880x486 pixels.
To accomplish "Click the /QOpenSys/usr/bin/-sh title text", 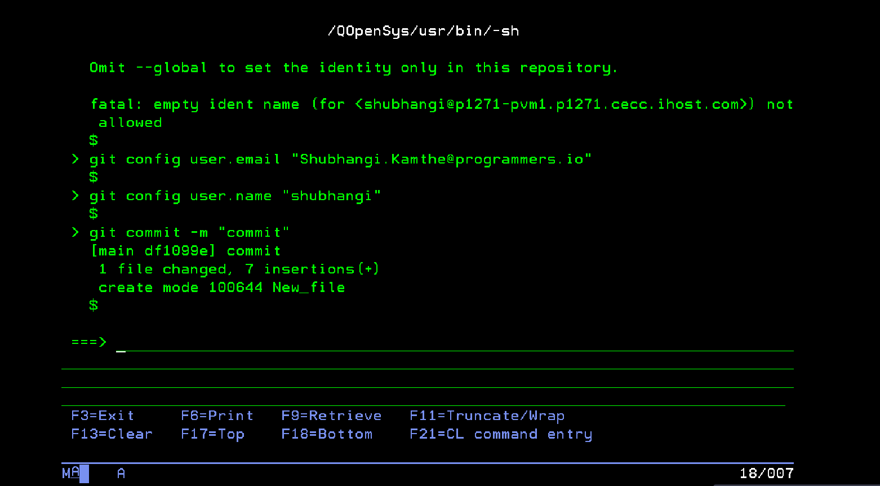I will tap(423, 31).
